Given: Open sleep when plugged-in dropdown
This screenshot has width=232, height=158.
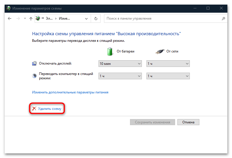Looking at the screenshot, I should click(168, 76).
